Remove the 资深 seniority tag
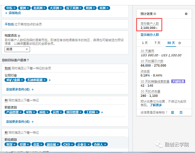The image size is (195, 153). coord(14,144)
